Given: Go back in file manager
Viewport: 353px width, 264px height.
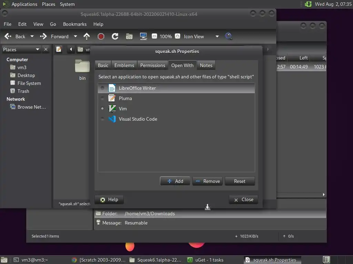Looking at the screenshot, I should [x=15, y=36].
